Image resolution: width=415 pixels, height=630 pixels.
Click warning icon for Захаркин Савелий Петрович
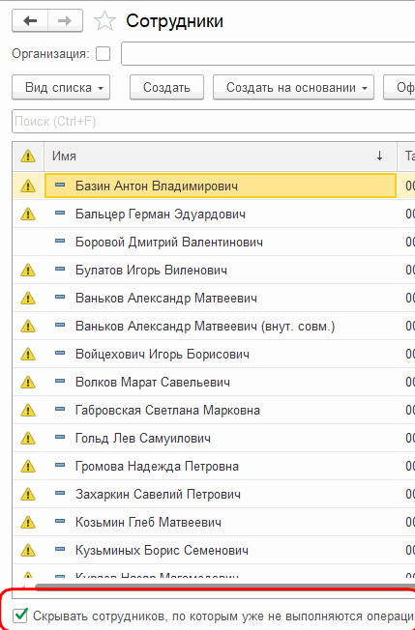coord(28,494)
